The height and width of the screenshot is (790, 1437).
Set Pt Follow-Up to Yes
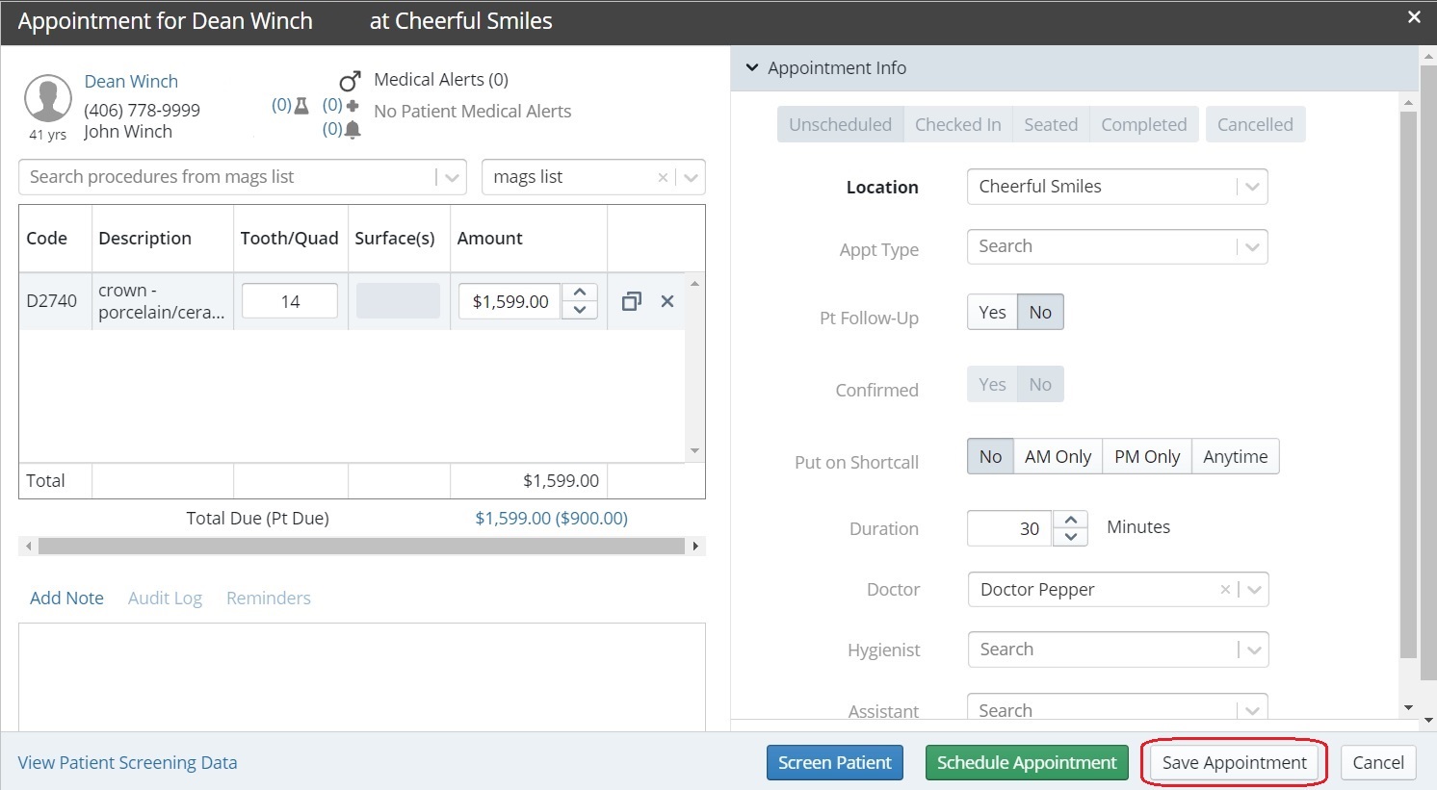pyautogui.click(x=992, y=312)
